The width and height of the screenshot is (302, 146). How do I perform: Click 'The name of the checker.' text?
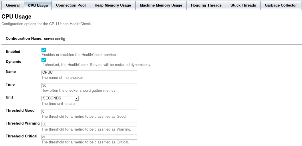62,78
